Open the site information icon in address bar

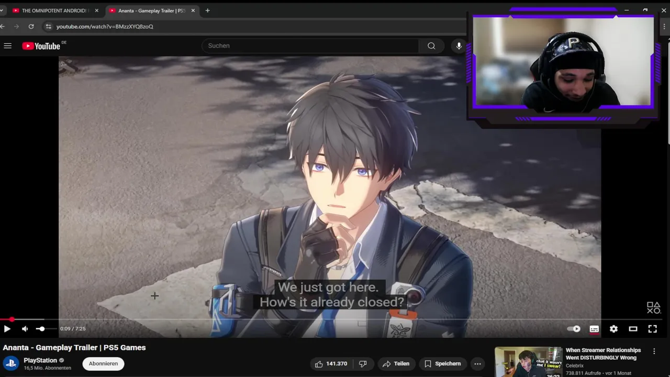click(48, 26)
